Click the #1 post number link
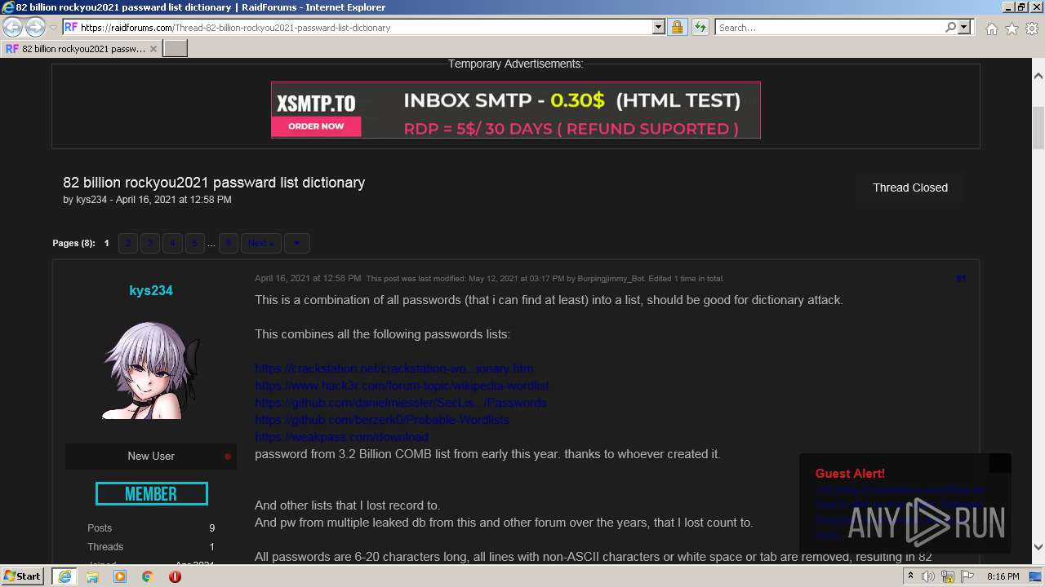The image size is (1045, 587). point(961,279)
